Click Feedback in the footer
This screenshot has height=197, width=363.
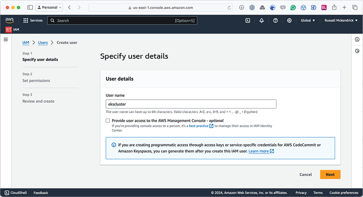41,193
